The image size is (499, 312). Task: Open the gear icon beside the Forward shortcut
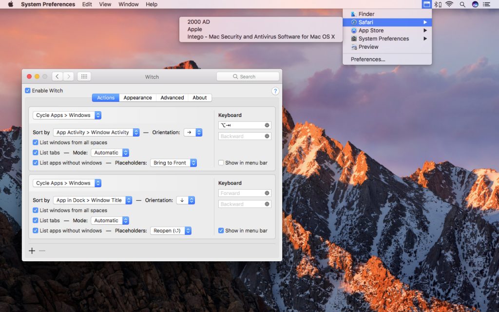(267, 193)
